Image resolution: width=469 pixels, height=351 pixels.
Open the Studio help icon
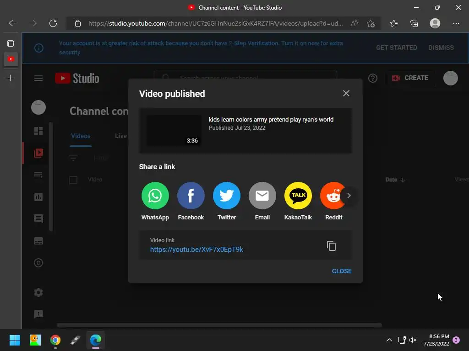tap(373, 78)
